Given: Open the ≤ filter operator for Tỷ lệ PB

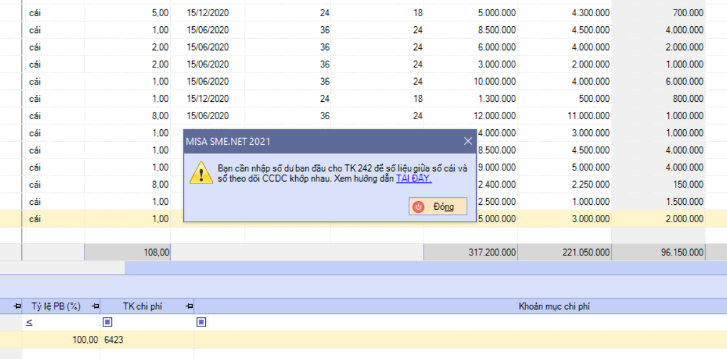Looking at the screenshot, I should (29, 322).
